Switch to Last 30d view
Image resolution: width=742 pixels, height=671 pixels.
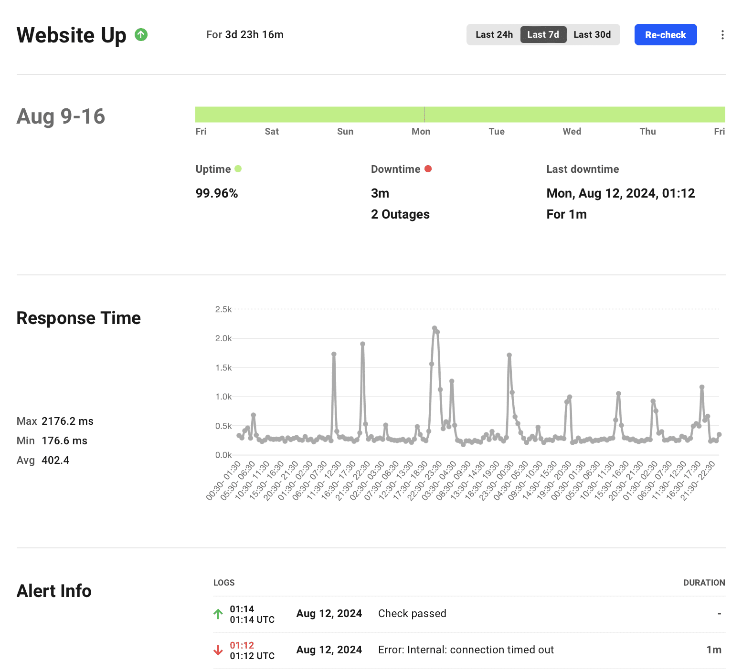click(x=592, y=34)
